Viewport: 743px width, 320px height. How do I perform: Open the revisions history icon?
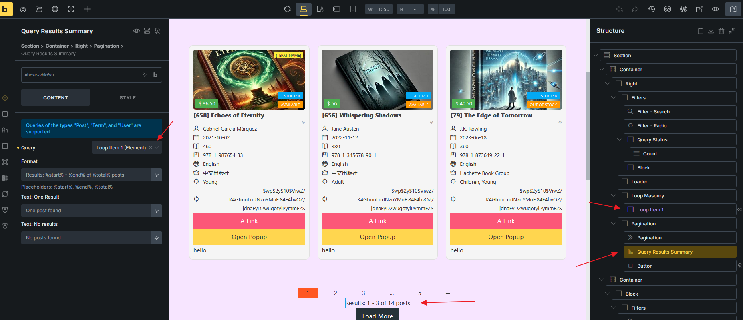[x=651, y=9]
